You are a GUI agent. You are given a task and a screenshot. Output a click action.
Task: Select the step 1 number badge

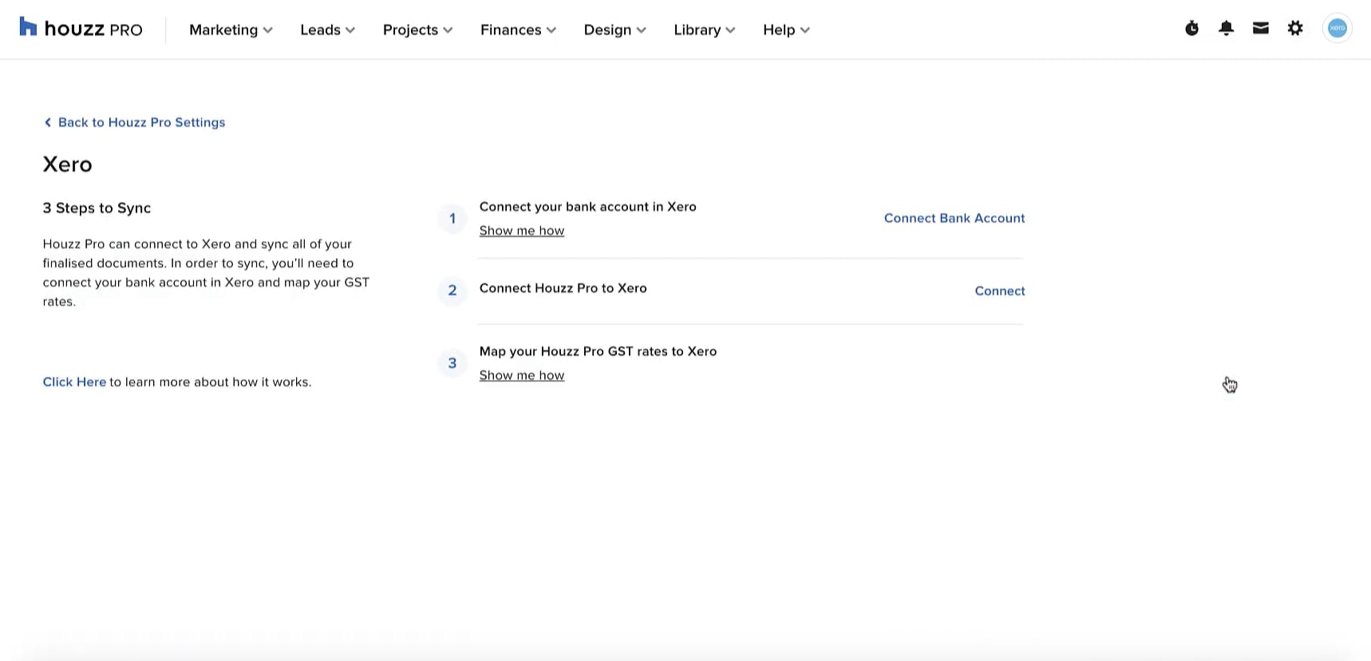(452, 218)
